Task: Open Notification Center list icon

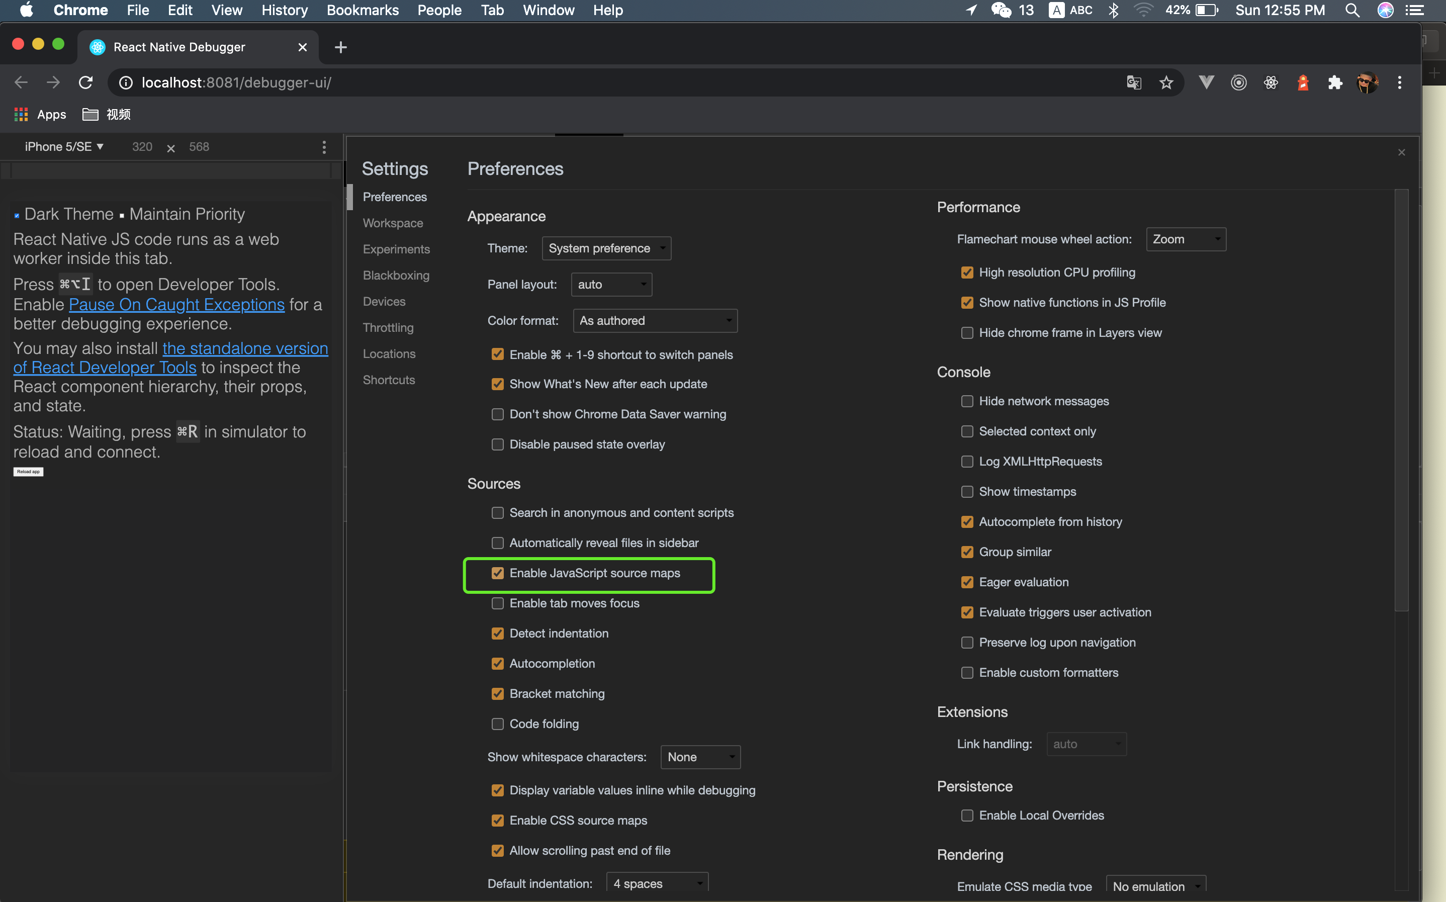Action: [1414, 10]
